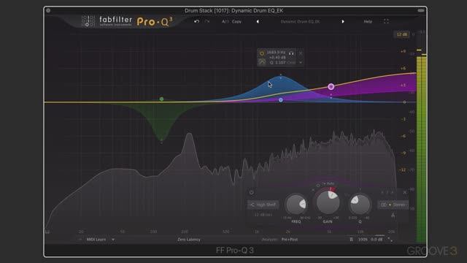The image size is (467, 263).
Task: Click the headphones solo icon in popup
Action: tap(291, 53)
